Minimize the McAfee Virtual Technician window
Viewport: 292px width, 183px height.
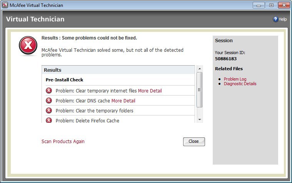coord(259,5)
